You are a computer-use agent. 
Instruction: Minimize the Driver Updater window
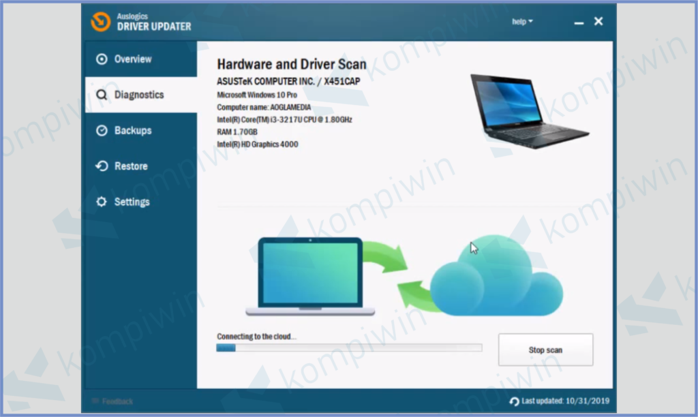579,22
